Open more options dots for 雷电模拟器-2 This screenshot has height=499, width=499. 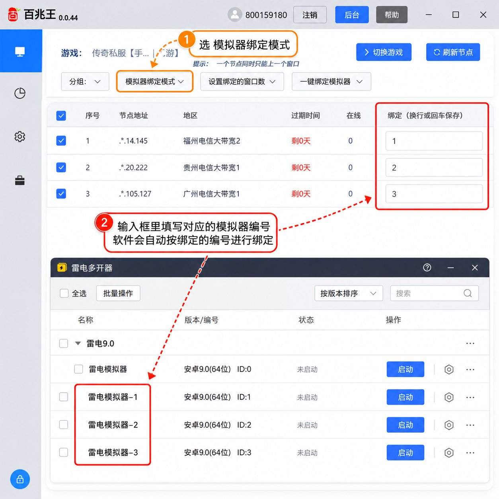point(470,425)
